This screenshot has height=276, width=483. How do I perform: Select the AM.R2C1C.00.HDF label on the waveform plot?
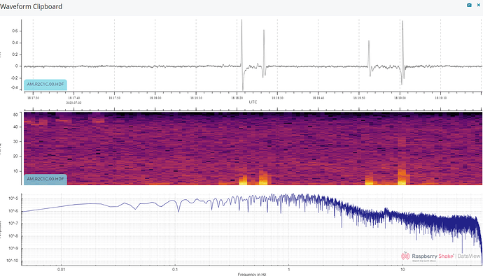[45, 85]
